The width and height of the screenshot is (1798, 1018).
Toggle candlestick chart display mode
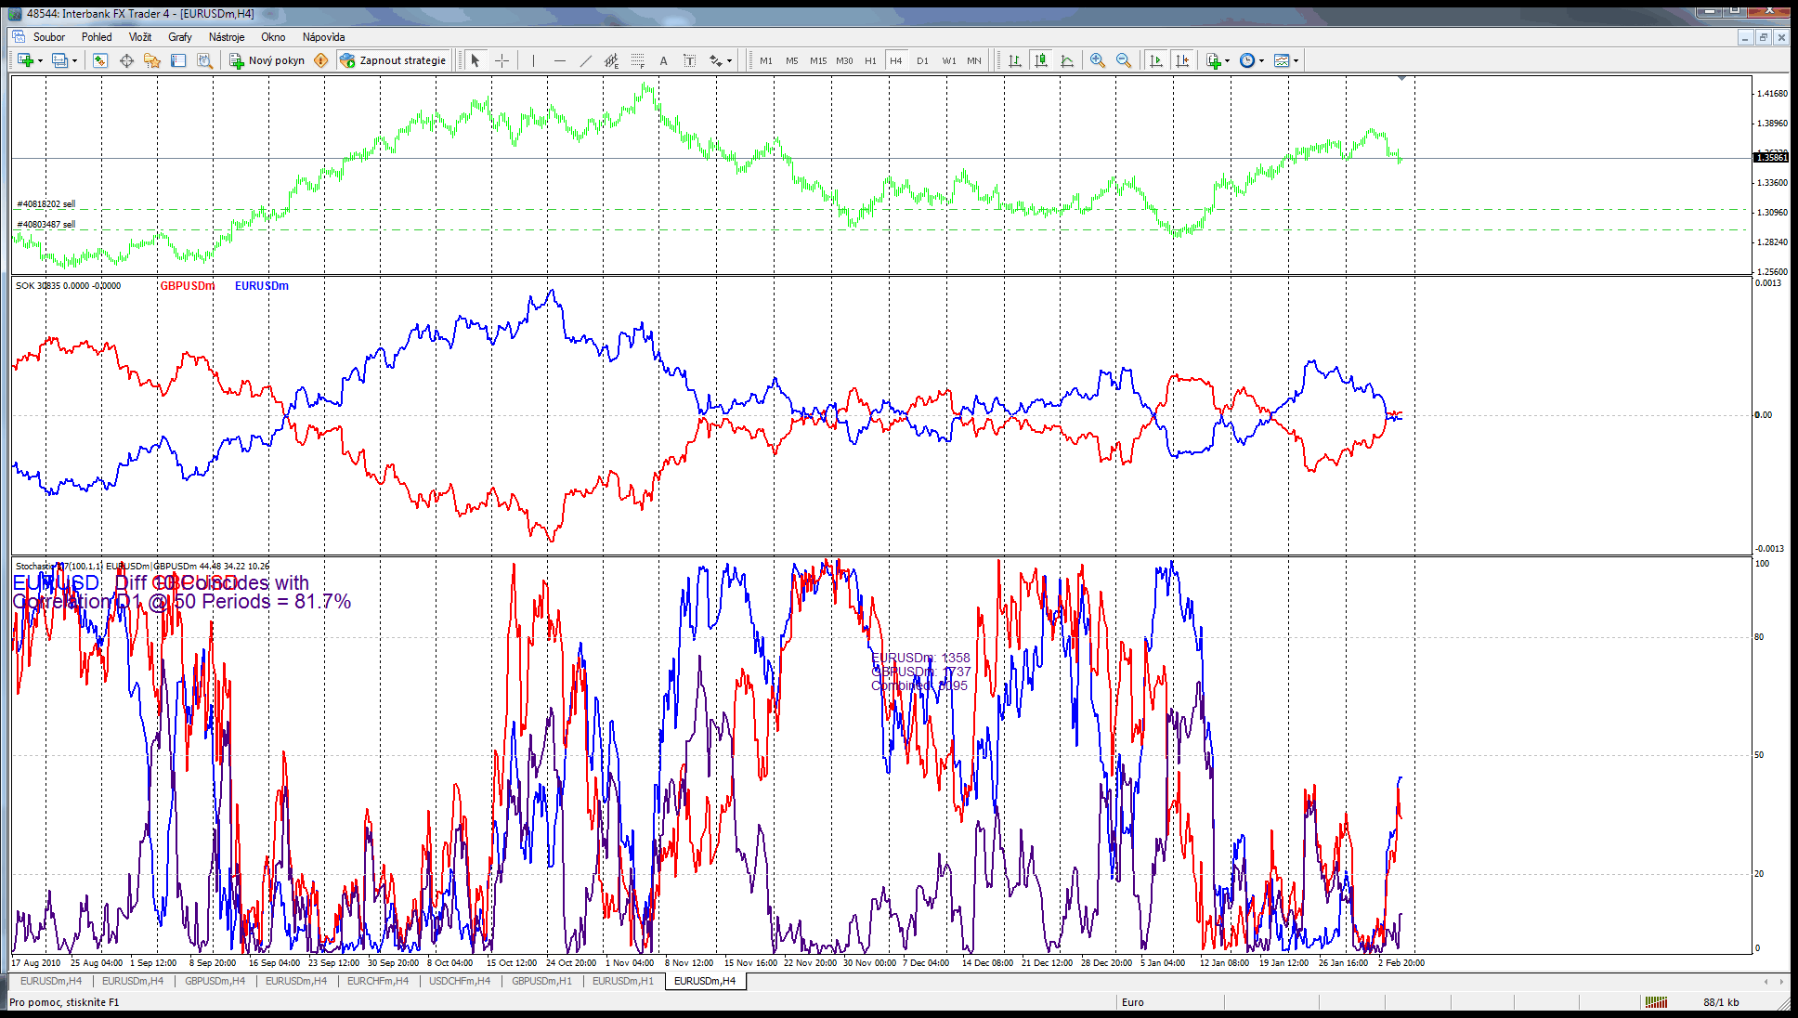click(1041, 60)
